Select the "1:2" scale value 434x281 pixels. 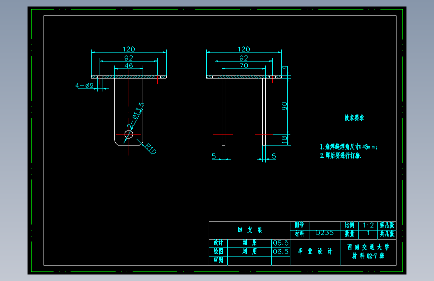(368, 225)
